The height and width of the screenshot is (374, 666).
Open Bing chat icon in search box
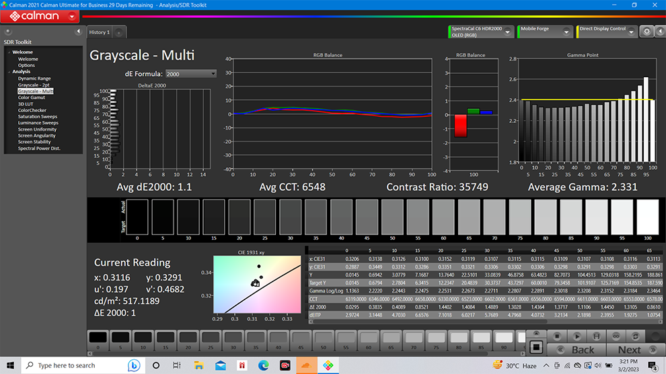pyautogui.click(x=134, y=365)
